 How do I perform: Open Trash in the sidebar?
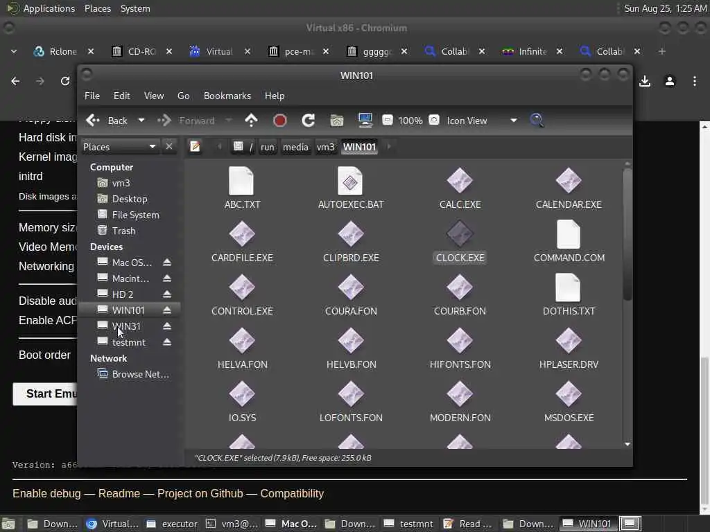point(123,231)
